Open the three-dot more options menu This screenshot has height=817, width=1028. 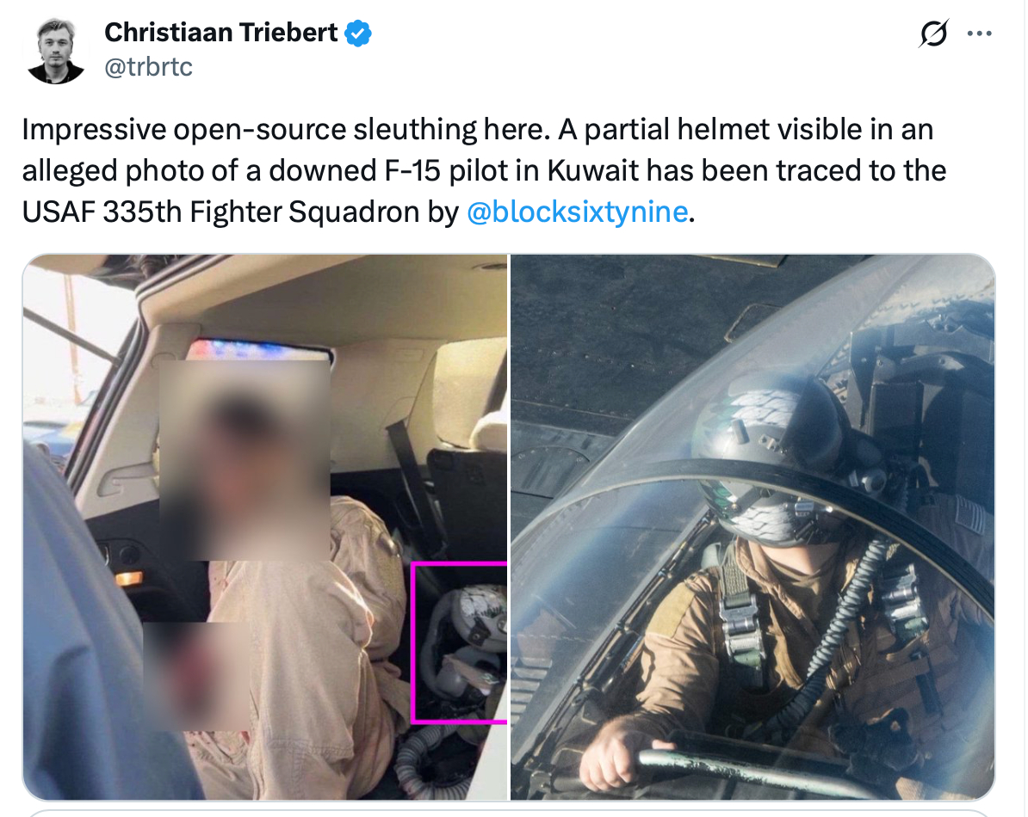point(980,34)
